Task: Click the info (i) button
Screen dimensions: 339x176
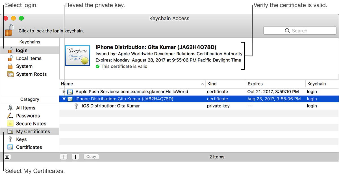Action: 75,157
